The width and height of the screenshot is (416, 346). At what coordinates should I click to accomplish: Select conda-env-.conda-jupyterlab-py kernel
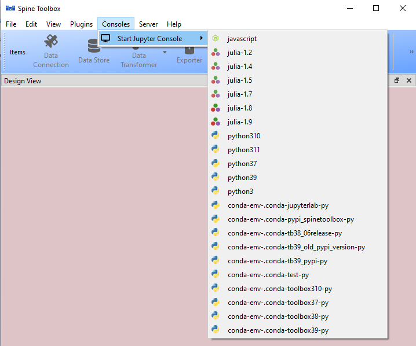[x=297, y=205]
